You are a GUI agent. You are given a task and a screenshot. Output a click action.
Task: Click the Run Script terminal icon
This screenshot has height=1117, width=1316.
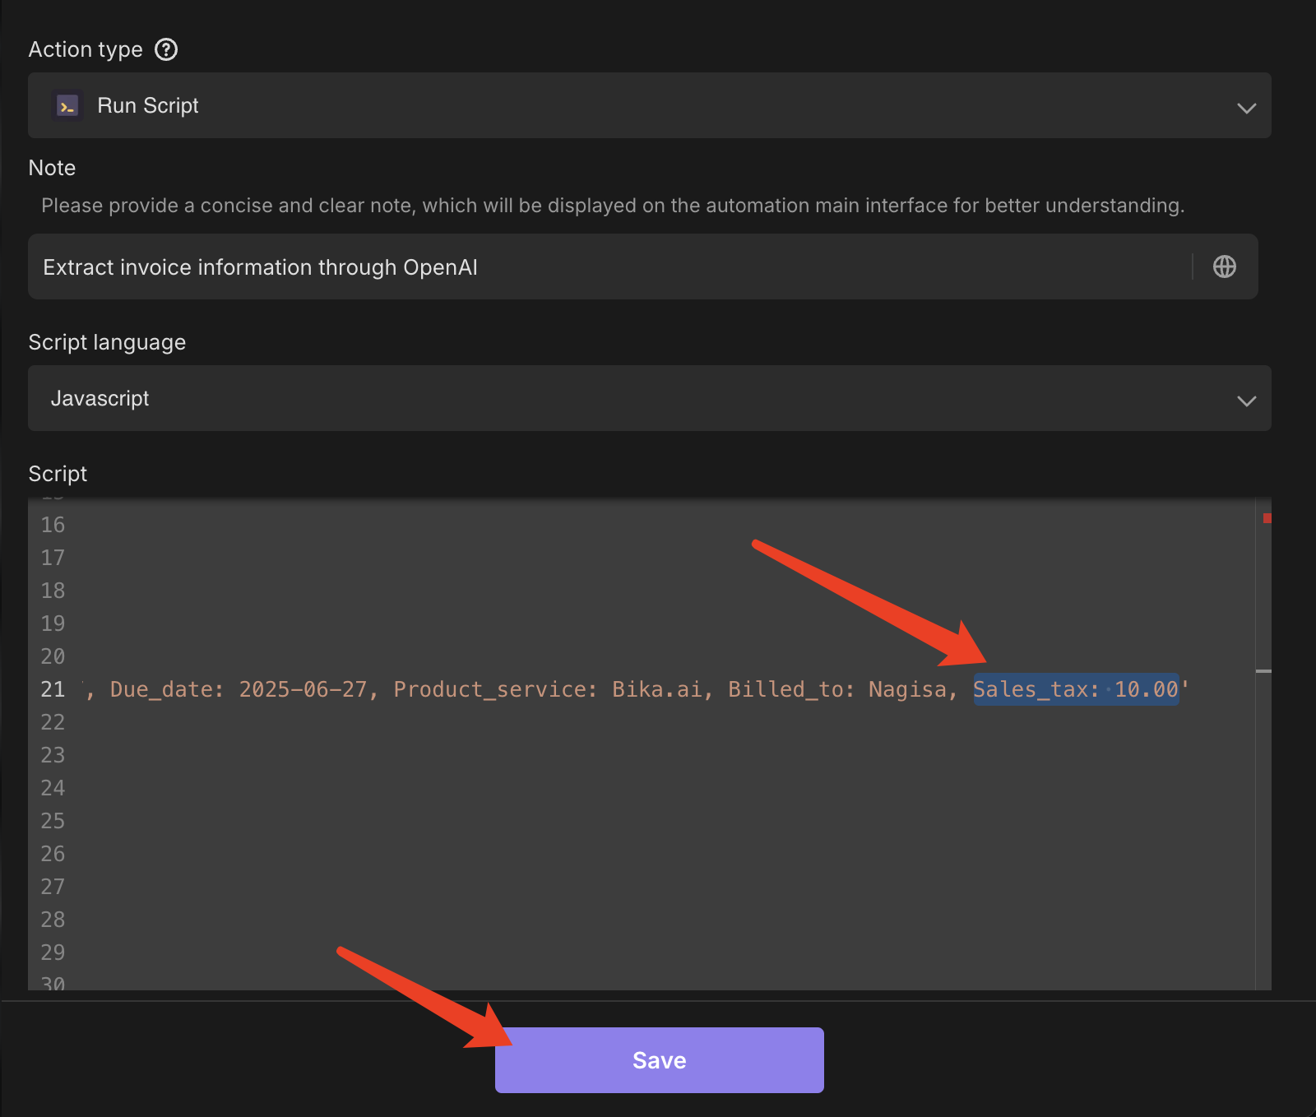coord(67,106)
